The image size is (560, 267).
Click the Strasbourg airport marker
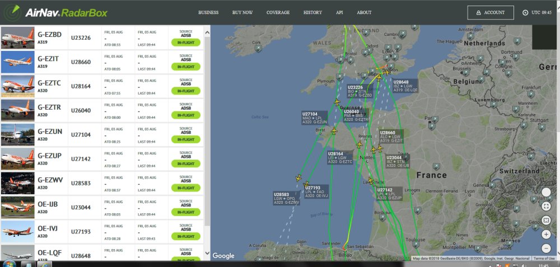click(524, 125)
